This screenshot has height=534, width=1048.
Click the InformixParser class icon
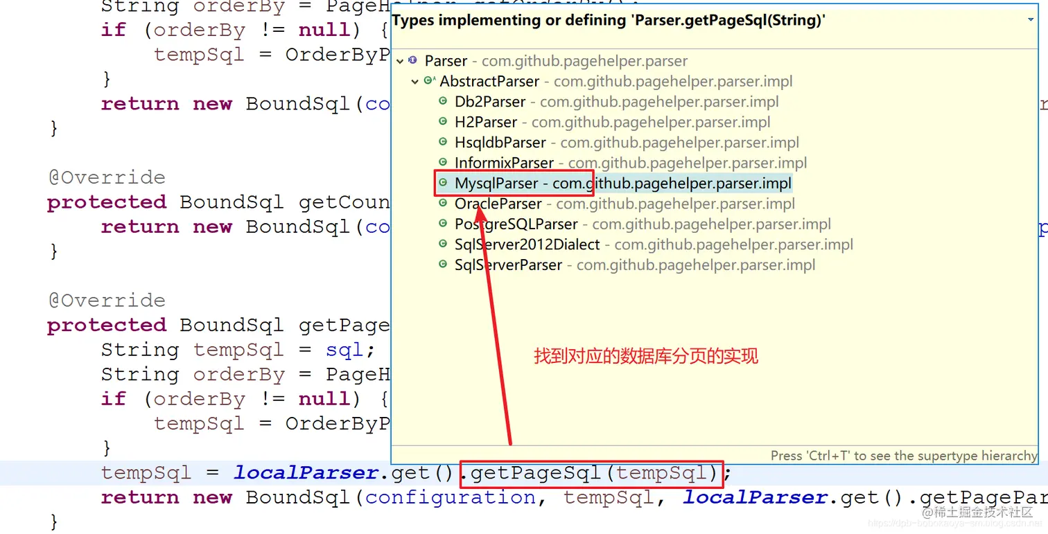click(x=443, y=163)
